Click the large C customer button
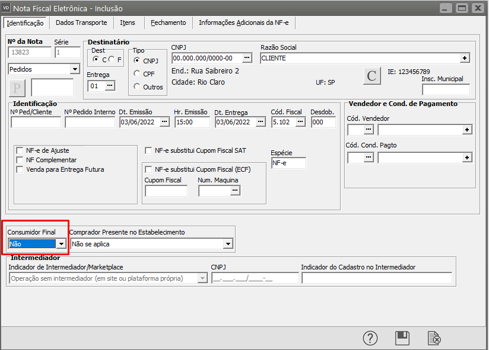Image resolution: width=489 pixels, height=350 pixels. pyautogui.click(x=371, y=76)
